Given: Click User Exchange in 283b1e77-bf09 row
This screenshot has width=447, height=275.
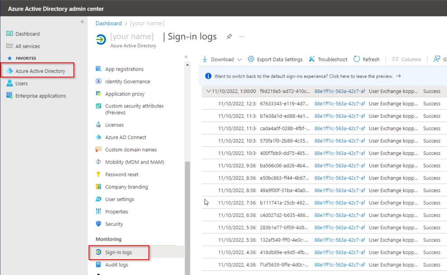Looking at the screenshot, I should [393, 228].
